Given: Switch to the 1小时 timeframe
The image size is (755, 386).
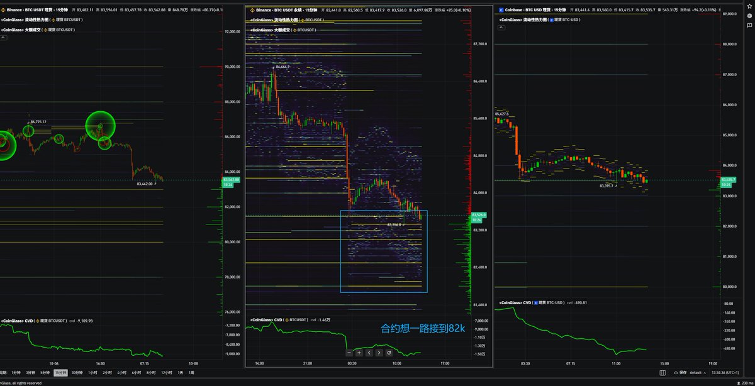Looking at the screenshot, I should pos(92,372).
